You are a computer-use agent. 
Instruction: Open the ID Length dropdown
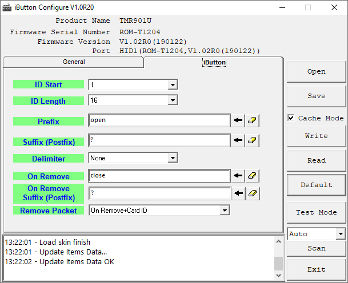coord(173,101)
